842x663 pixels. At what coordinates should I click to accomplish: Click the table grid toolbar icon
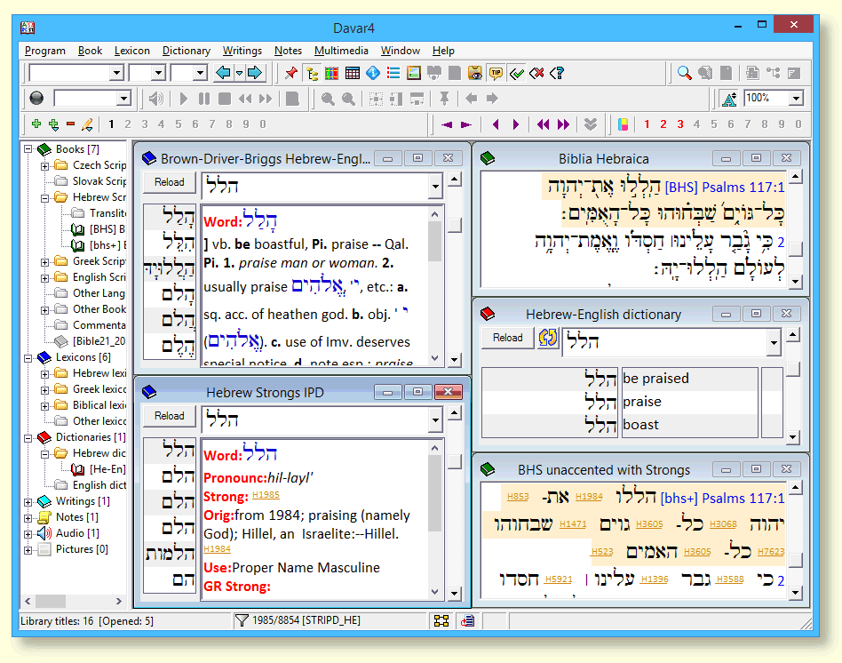(x=353, y=73)
